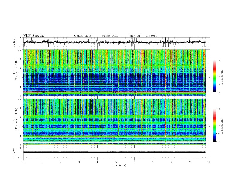Click the upper colorbar log(PSD) label
This screenshot has height=182, width=235.
[x=222, y=78]
